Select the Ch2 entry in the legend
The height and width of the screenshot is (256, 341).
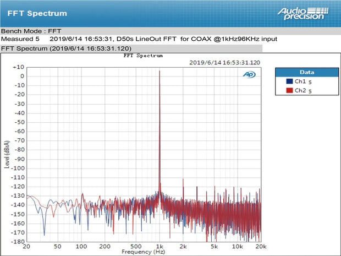pos(301,90)
